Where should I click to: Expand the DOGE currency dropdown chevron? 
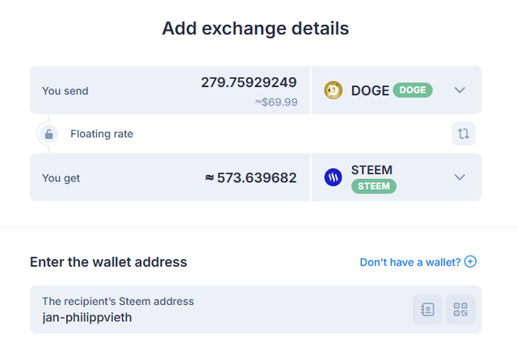pyautogui.click(x=460, y=90)
